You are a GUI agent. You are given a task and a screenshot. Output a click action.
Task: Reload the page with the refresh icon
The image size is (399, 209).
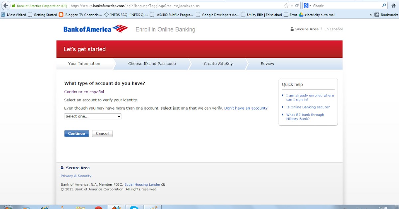point(297,6)
